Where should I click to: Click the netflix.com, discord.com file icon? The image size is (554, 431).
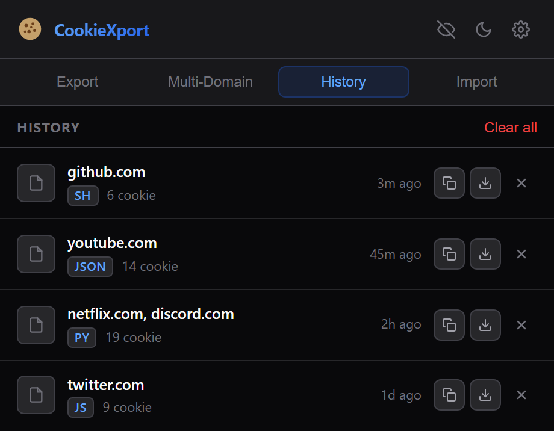coord(36,325)
